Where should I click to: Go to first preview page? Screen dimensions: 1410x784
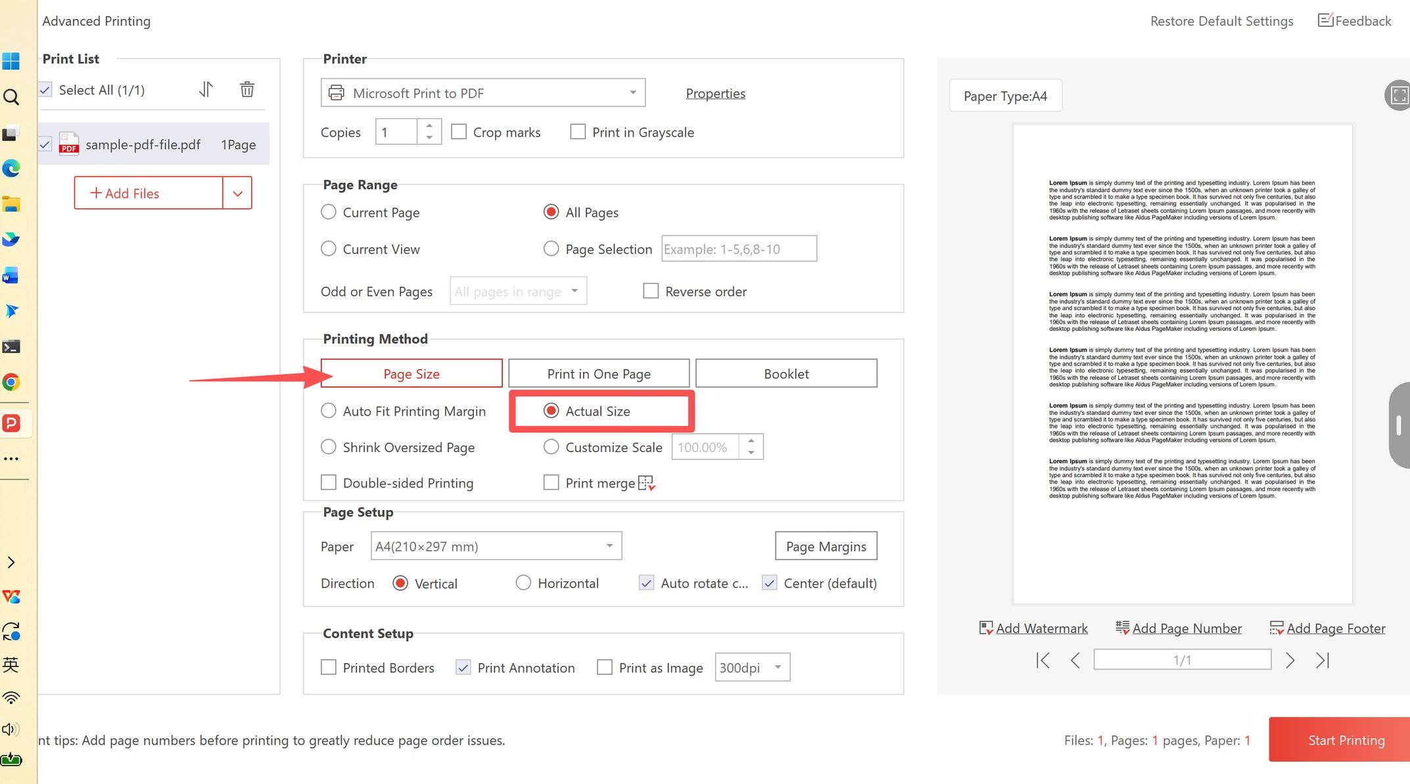click(x=1043, y=660)
